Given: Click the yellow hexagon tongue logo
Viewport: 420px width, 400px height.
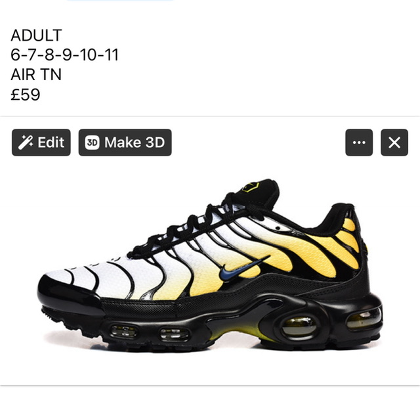Looking at the screenshot, I should (251, 187).
